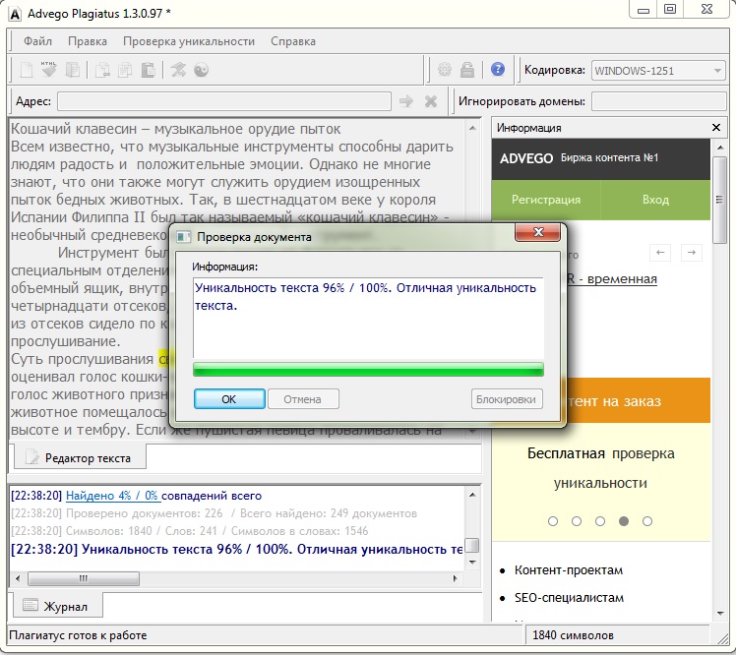The image size is (736, 655).
Task: Click the dialog information text box
Action: (368, 318)
